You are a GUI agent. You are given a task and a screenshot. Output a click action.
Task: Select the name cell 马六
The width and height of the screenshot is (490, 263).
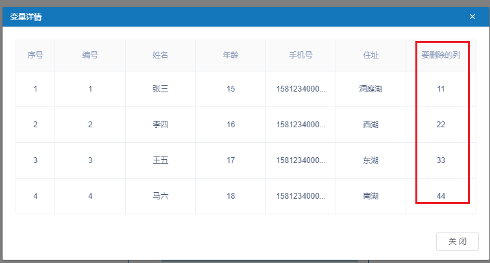tap(160, 196)
